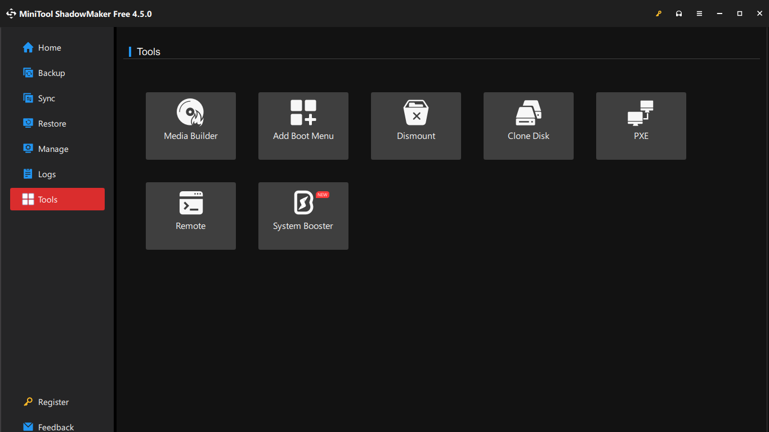Open the Sync page
The width and height of the screenshot is (769, 432).
coord(46,98)
